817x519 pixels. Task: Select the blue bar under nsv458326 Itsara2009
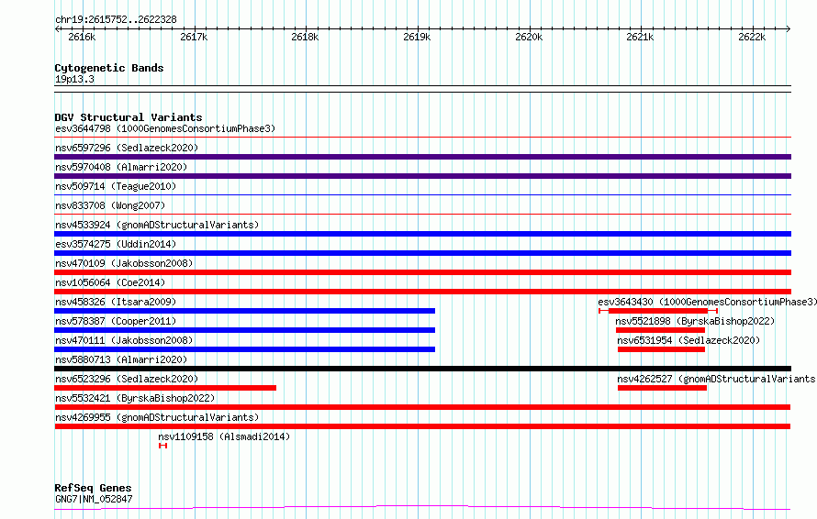(244, 311)
